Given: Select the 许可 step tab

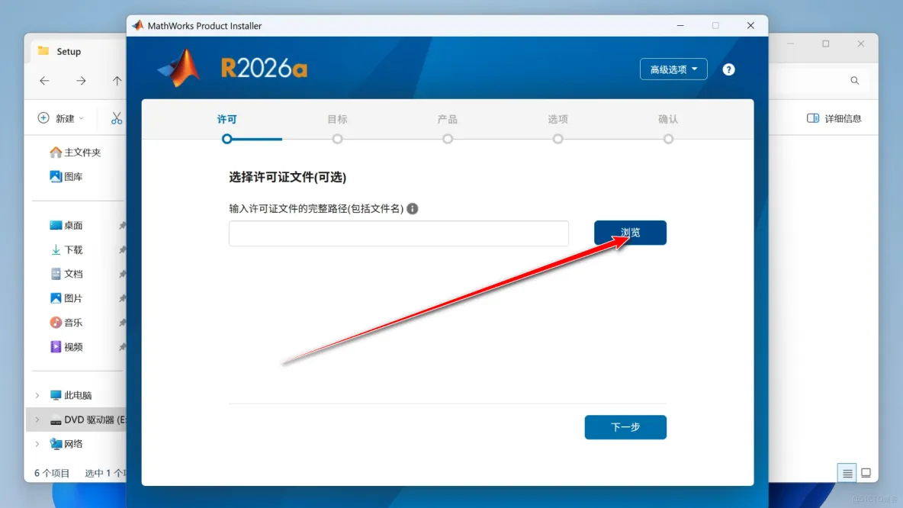Looking at the screenshot, I should [227, 119].
